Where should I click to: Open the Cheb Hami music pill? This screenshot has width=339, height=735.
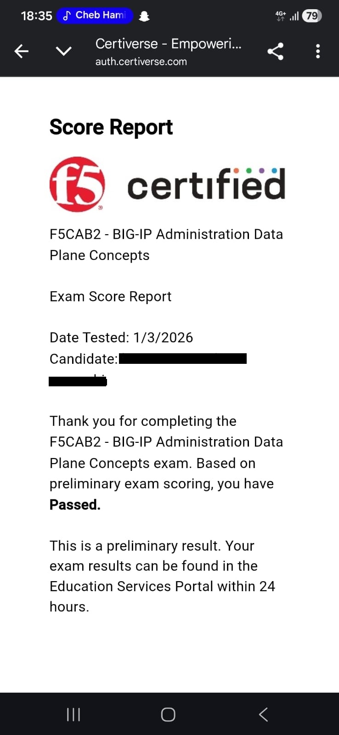95,16
